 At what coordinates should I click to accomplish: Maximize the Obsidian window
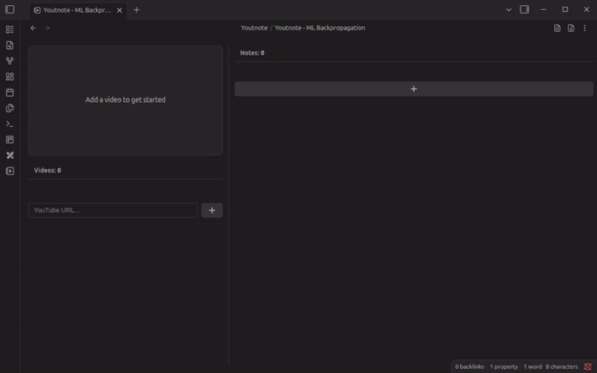pos(565,9)
